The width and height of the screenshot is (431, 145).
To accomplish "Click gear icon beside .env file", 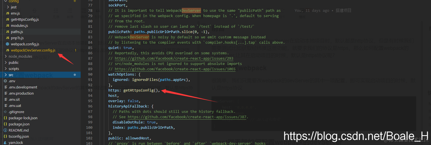I will [5, 81].
